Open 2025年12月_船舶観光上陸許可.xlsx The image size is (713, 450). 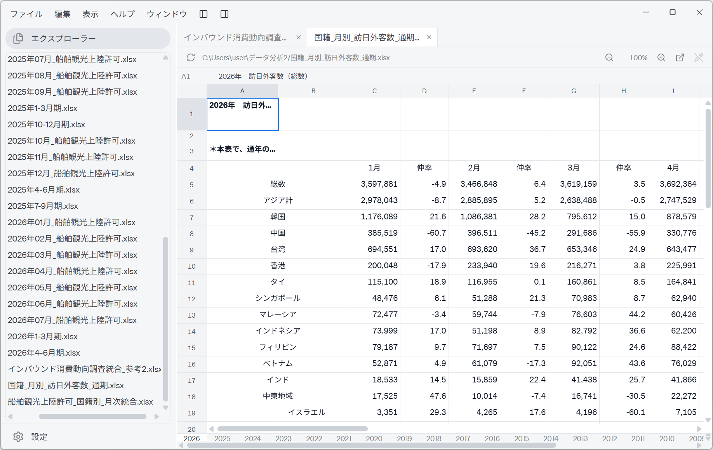[71, 174]
